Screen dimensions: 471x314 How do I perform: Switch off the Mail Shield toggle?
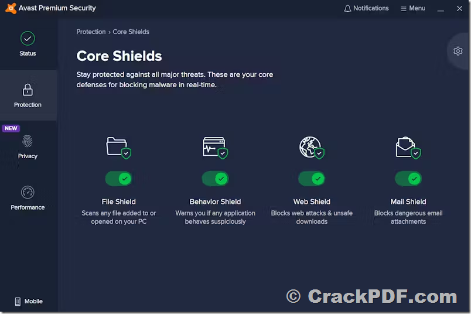[408, 179]
